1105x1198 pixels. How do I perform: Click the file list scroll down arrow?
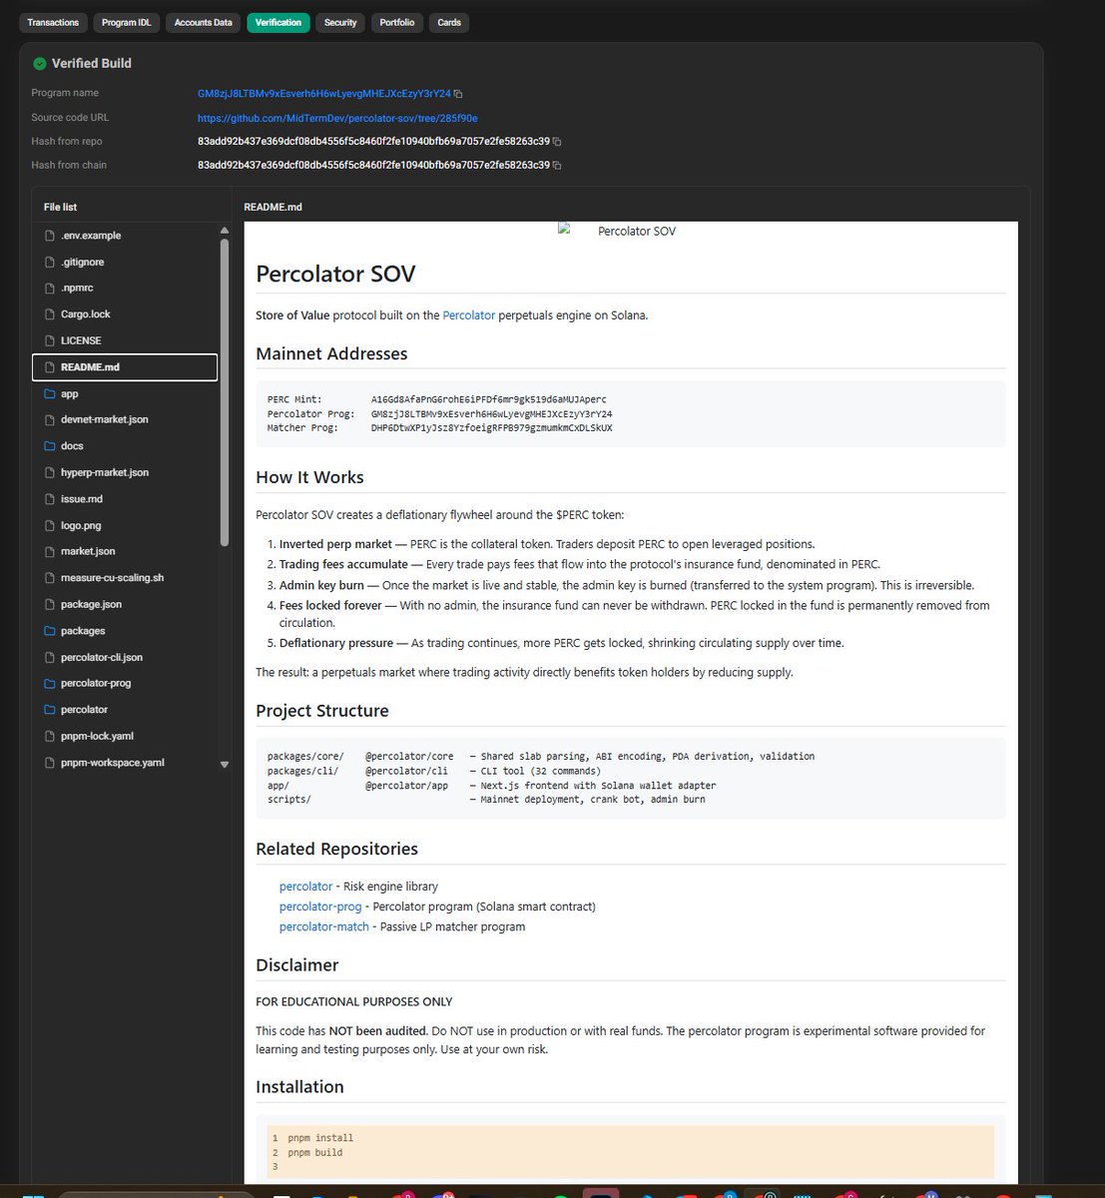pos(225,765)
